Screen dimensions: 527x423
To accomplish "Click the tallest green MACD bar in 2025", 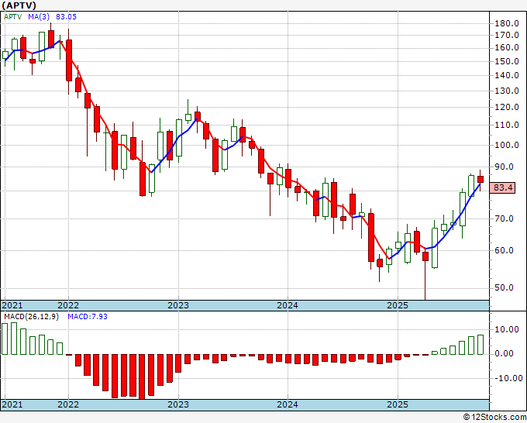I will (x=480, y=345).
